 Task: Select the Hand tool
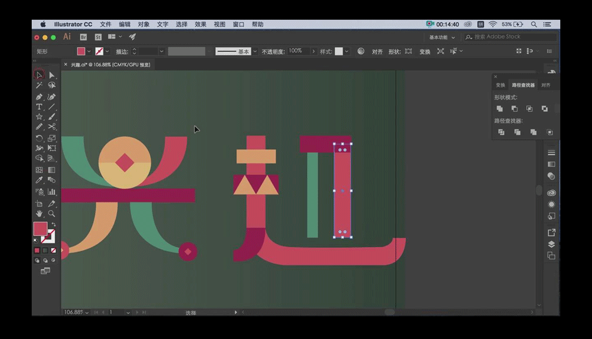(x=39, y=213)
